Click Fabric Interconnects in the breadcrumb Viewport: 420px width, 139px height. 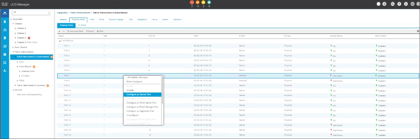(x=80, y=13)
